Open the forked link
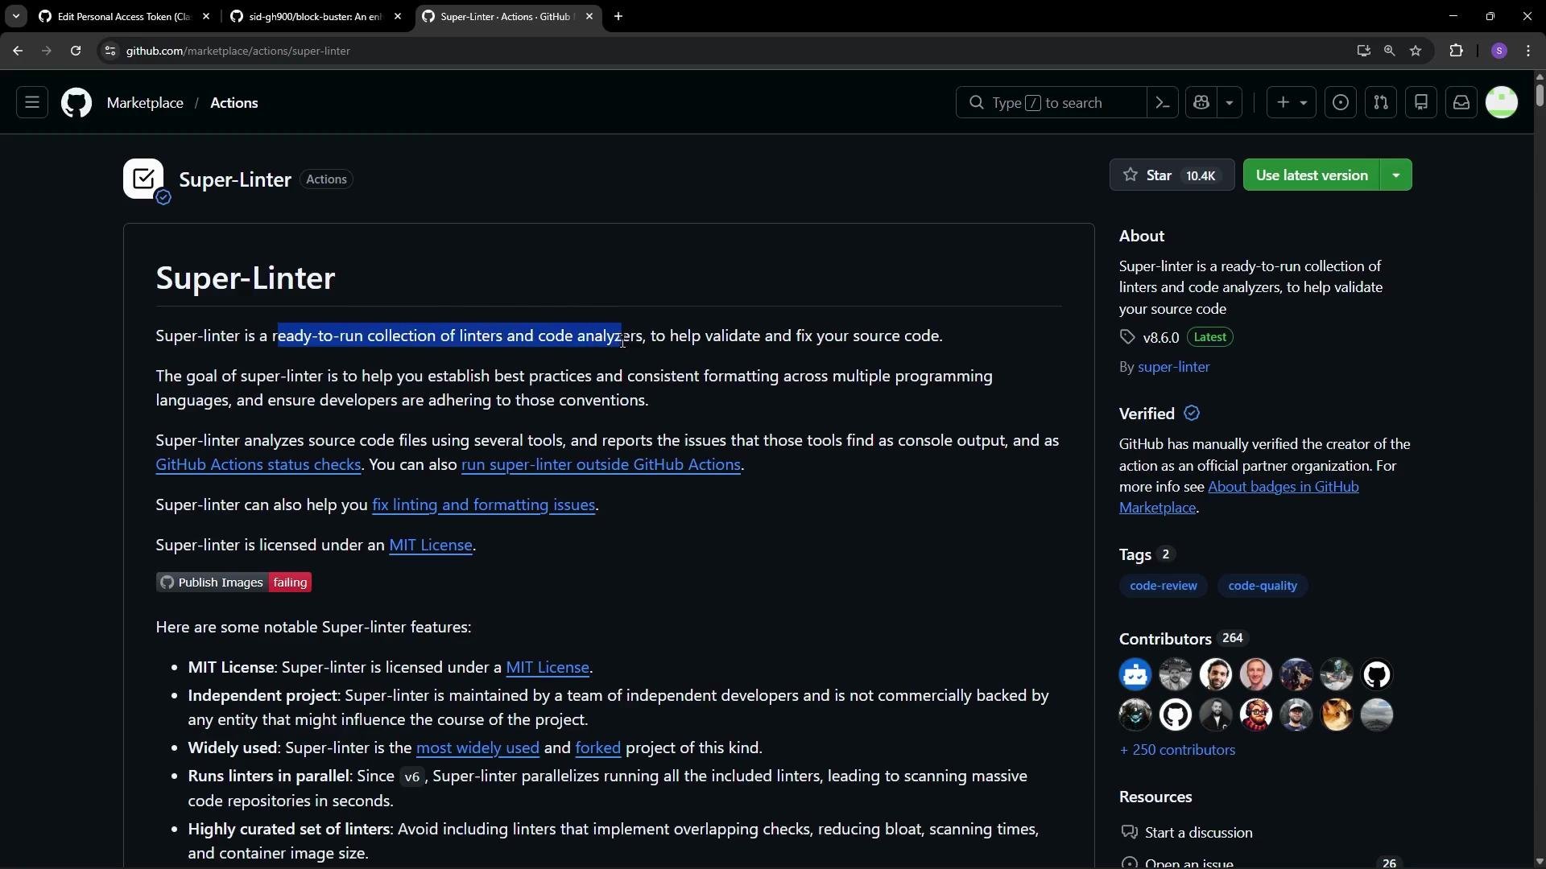1546x869 pixels. (x=597, y=748)
